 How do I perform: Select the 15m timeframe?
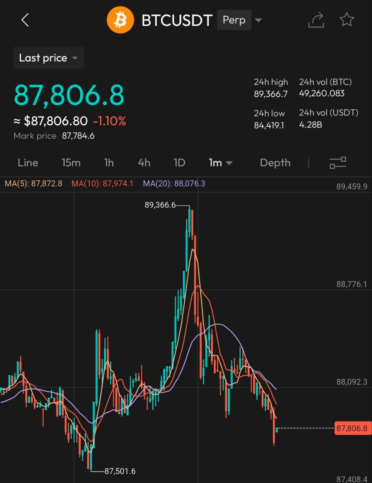coord(71,163)
